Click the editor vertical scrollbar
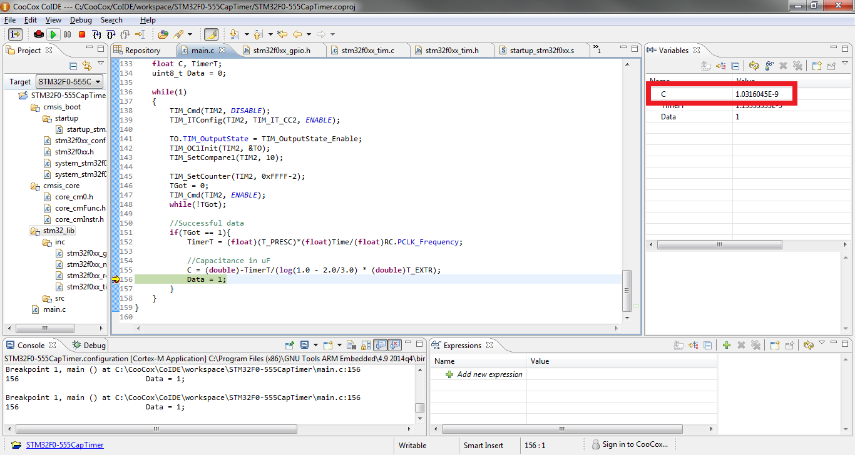Screen dimensions: 855x455 coord(628,291)
